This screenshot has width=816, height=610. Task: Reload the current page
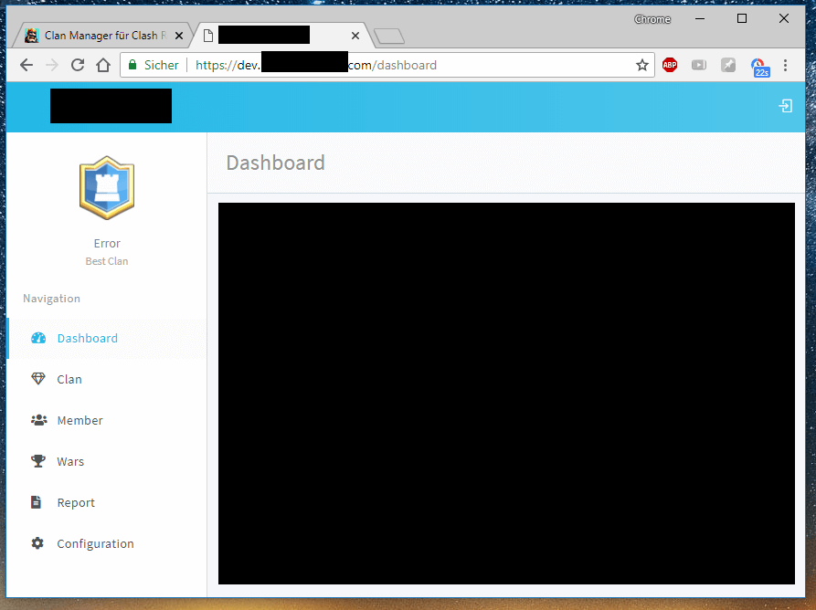point(78,65)
